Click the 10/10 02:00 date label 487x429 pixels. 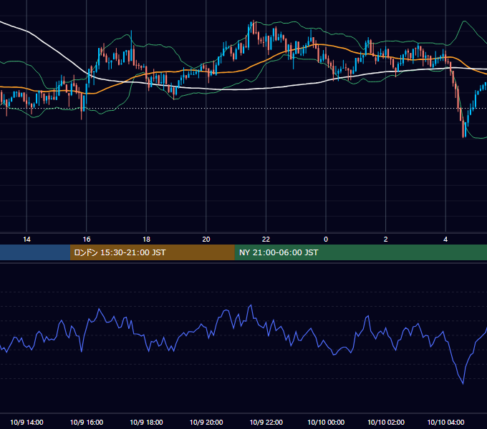pos(386,422)
